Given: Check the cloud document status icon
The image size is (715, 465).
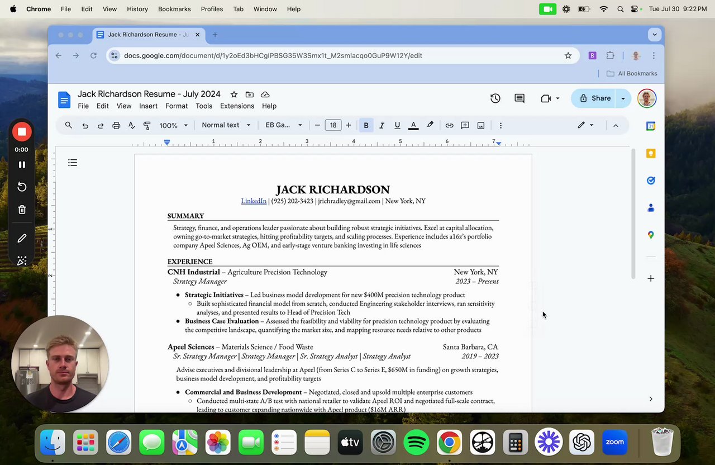Looking at the screenshot, I should coord(265,94).
